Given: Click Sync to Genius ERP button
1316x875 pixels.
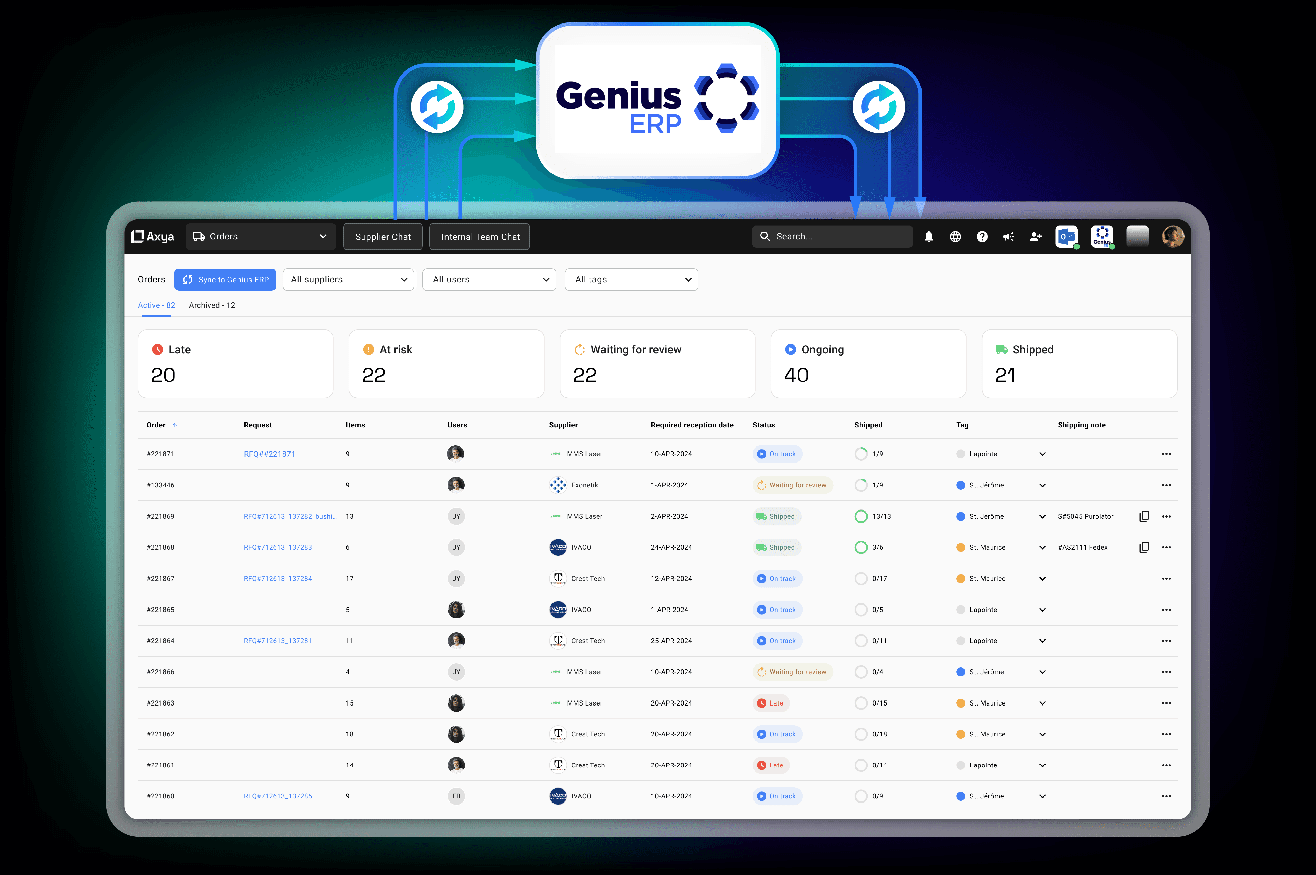Looking at the screenshot, I should point(225,280).
